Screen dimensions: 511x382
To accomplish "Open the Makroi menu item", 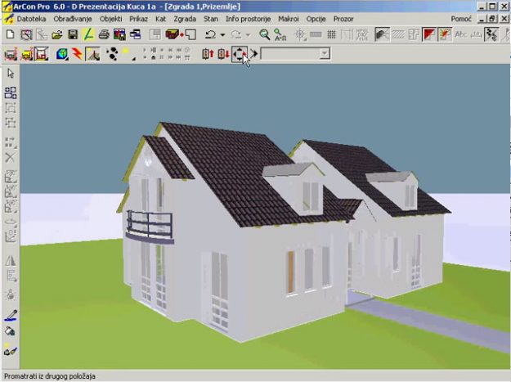I will tap(289, 17).
